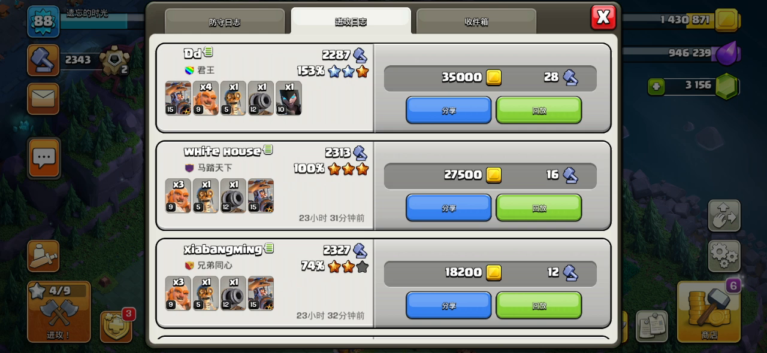Click the builder hammer trophy icon

43,60
